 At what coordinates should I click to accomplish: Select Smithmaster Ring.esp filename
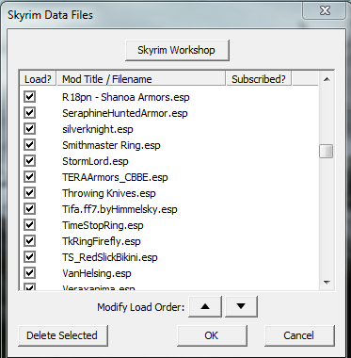click(x=111, y=145)
